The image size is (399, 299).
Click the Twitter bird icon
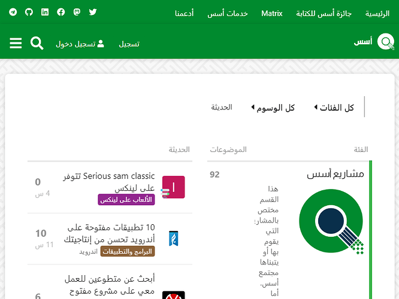click(x=93, y=12)
